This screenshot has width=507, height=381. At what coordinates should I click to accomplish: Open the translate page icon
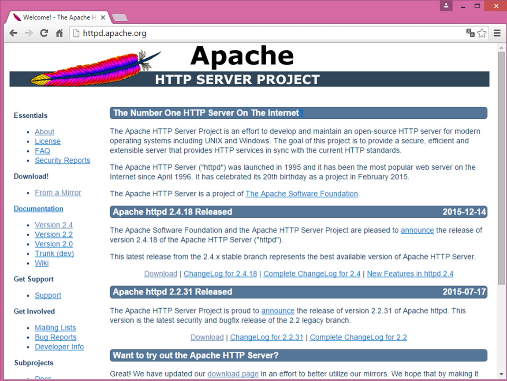tap(470, 33)
